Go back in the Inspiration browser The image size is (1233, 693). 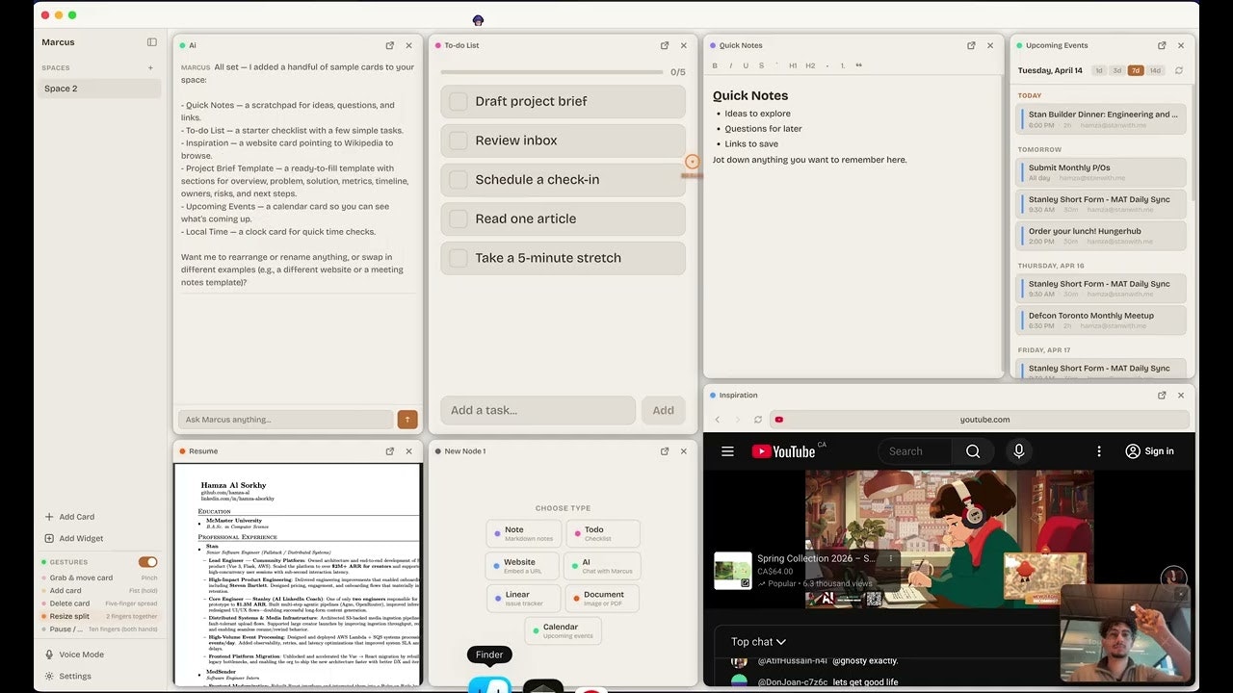(x=718, y=420)
